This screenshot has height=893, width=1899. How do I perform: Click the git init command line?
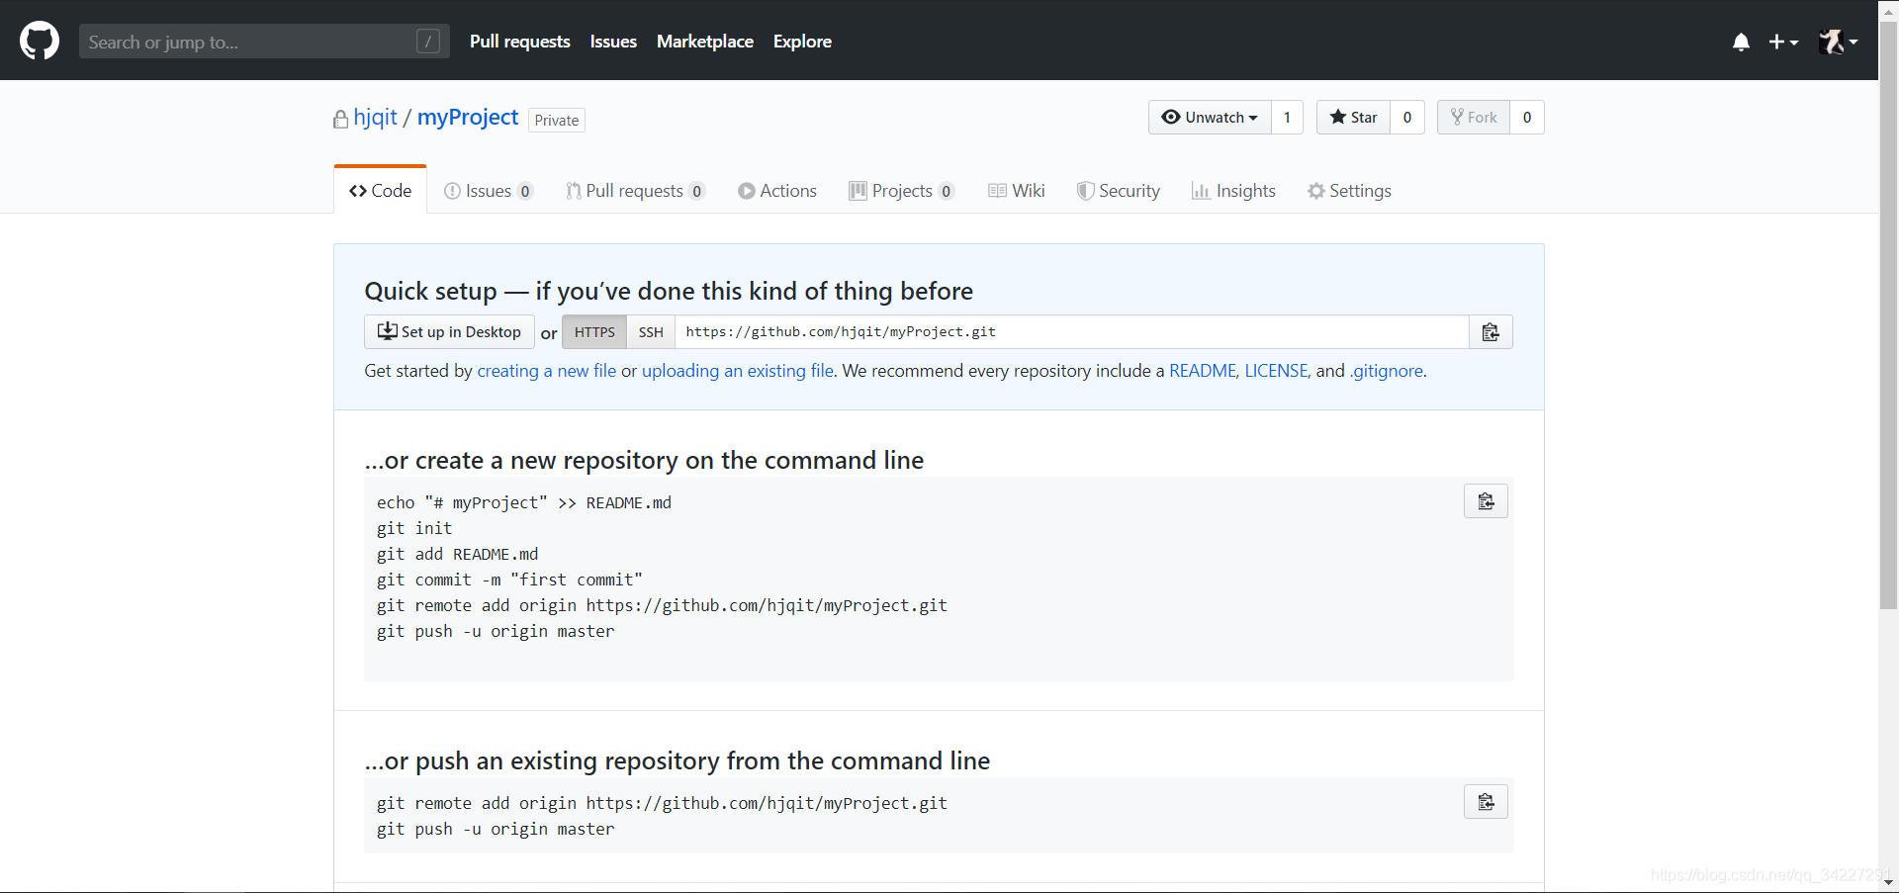pyautogui.click(x=414, y=529)
